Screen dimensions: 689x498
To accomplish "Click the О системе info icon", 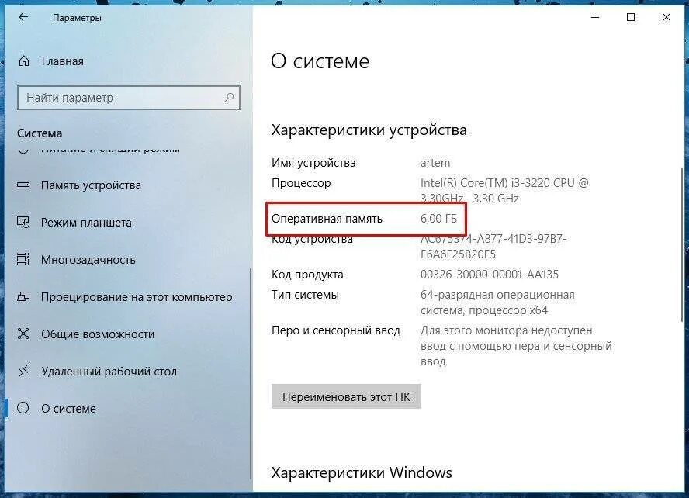I will (x=23, y=408).
